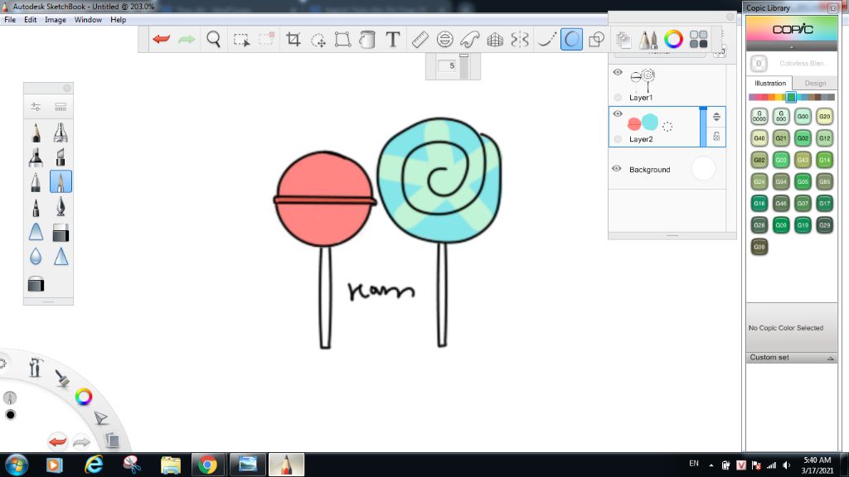The width and height of the screenshot is (849, 477).
Task: Click the red Undo arrow in the toolbar
Action: click(162, 39)
